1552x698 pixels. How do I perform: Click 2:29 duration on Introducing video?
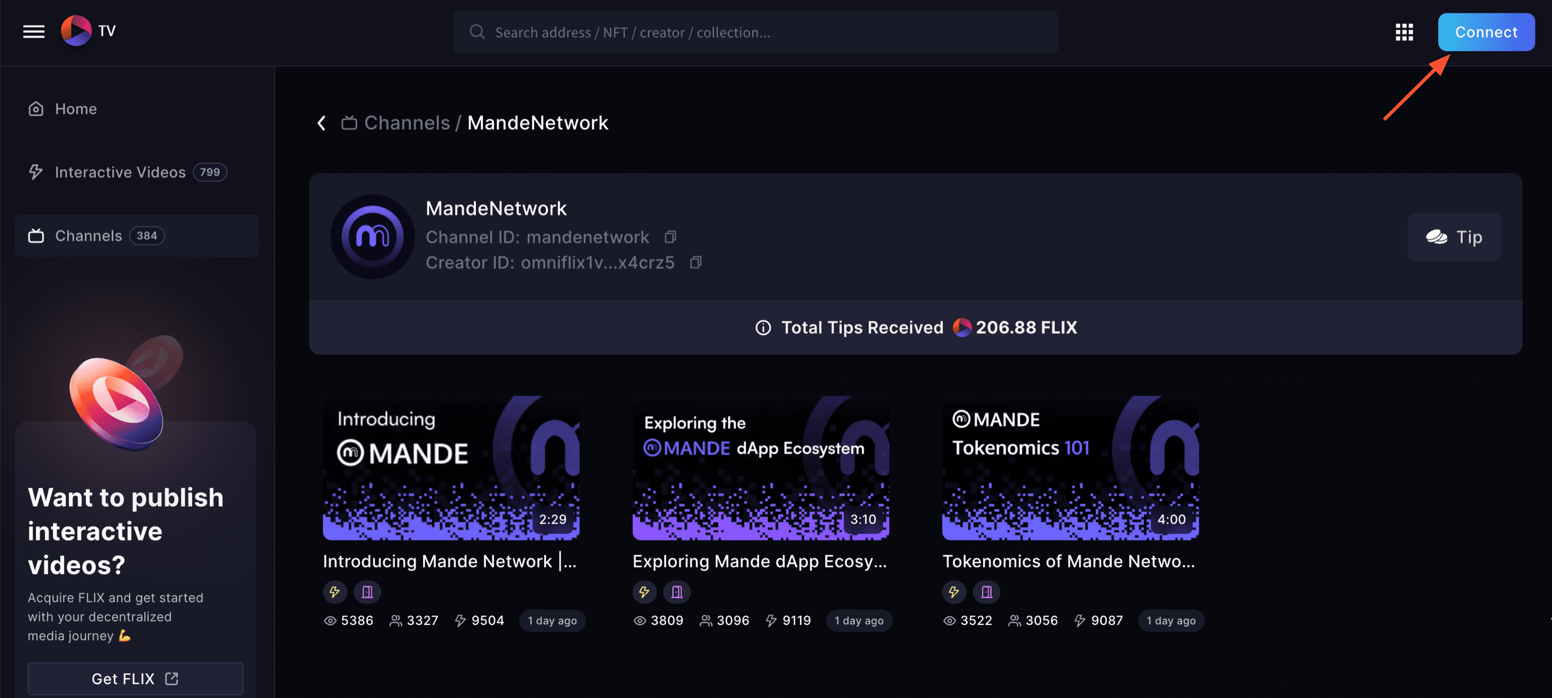[x=552, y=519]
